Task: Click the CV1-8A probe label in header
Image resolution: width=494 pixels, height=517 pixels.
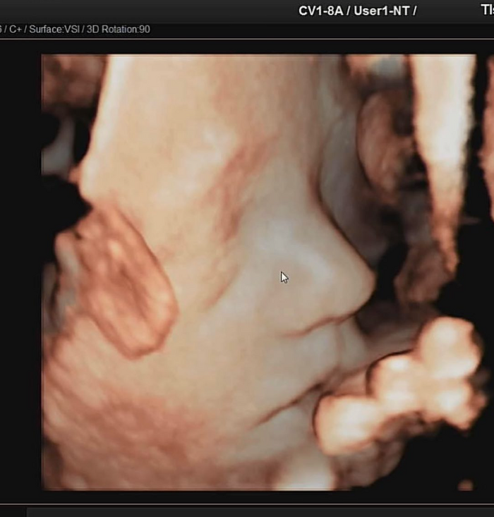Action: pos(320,10)
